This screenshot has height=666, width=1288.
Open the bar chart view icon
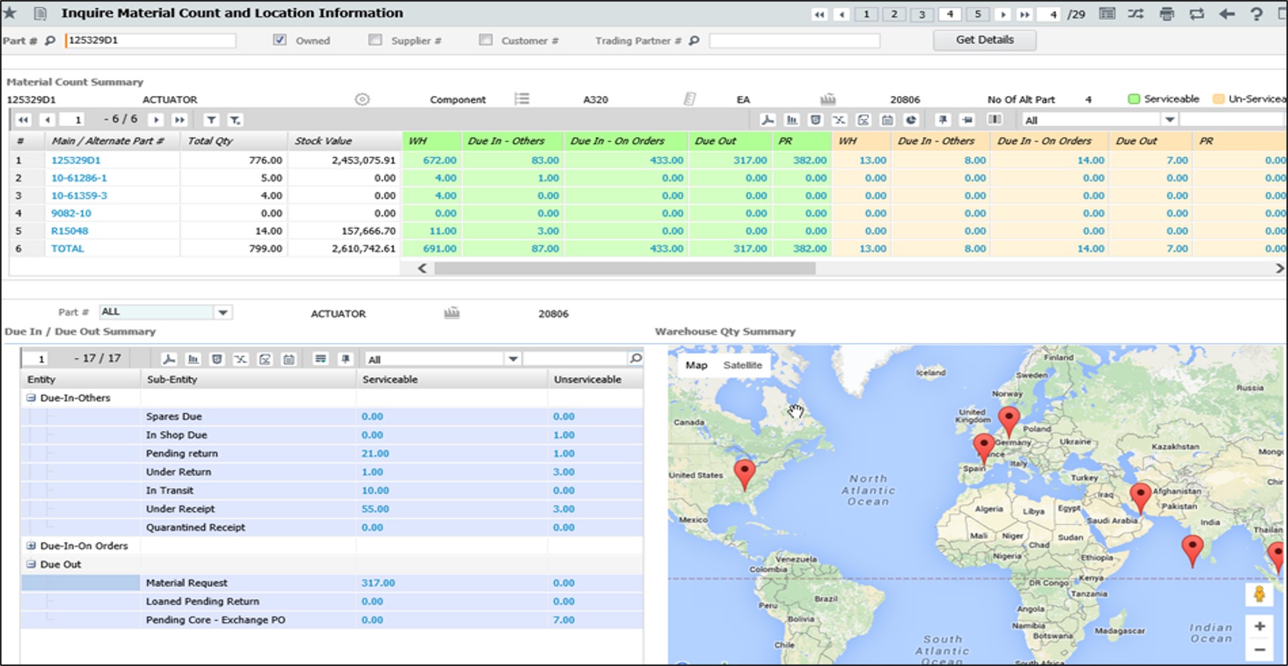[x=792, y=119]
